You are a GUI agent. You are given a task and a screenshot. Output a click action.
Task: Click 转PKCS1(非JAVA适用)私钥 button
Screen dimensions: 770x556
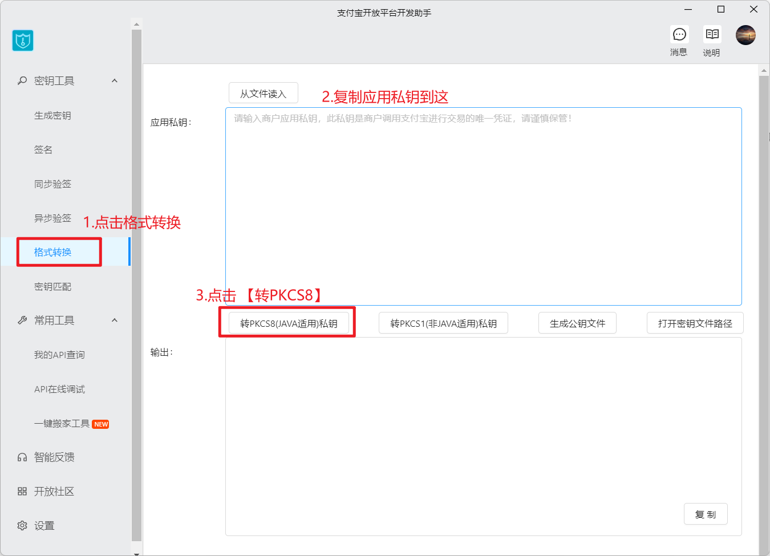tap(443, 323)
